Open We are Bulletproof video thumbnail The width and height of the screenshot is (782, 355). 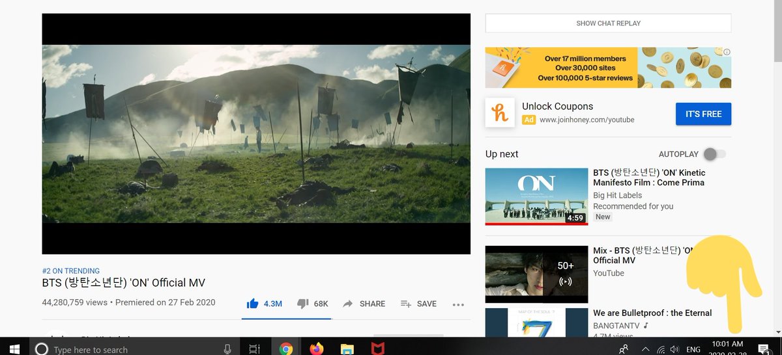click(x=536, y=322)
